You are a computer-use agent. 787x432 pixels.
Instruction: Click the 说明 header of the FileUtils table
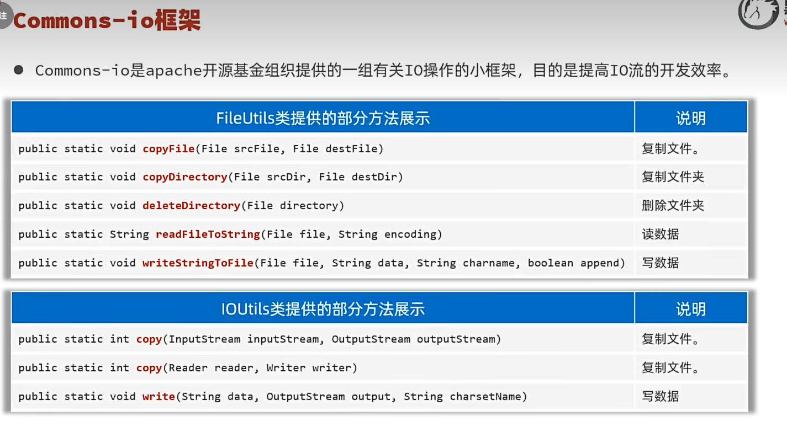[x=691, y=117]
